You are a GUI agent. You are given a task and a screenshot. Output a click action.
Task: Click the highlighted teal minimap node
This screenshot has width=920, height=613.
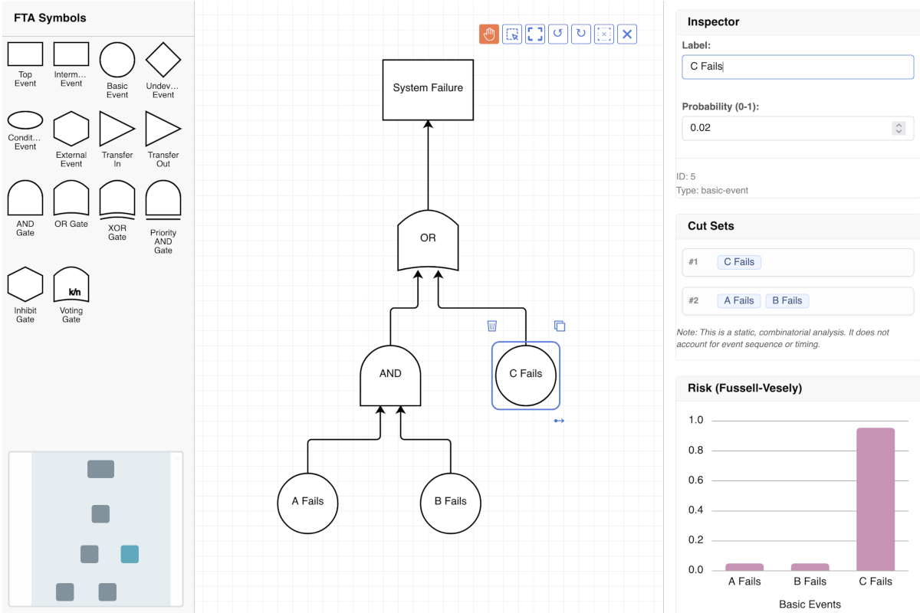(130, 554)
